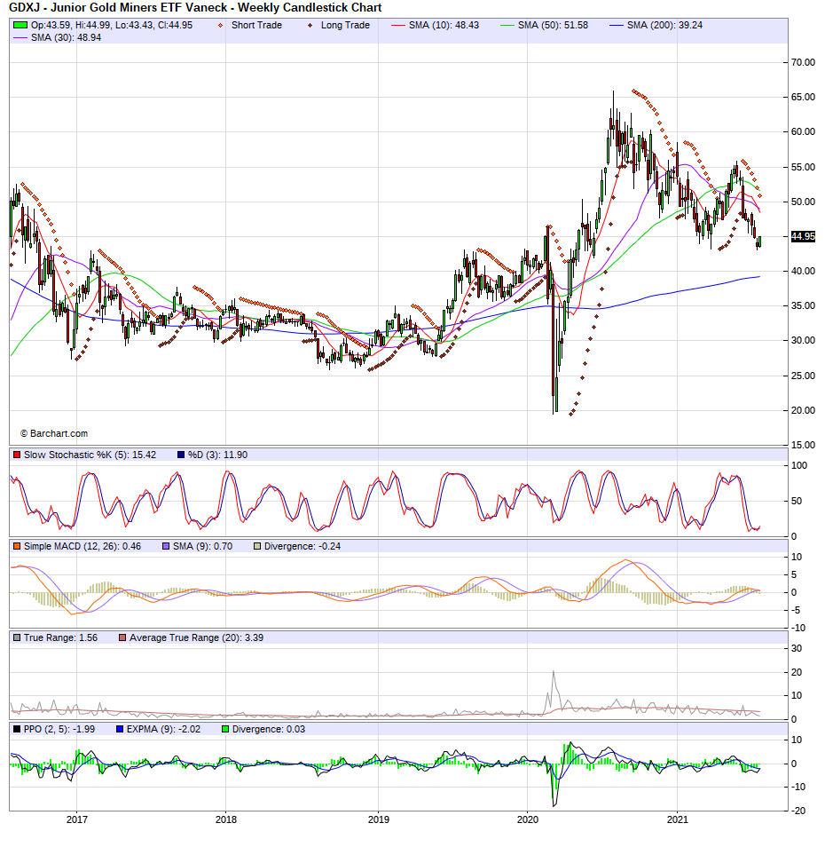This screenshot has width=825, height=847.
Task: Click the purple SMA (30) legend line
Action: click(x=20, y=38)
